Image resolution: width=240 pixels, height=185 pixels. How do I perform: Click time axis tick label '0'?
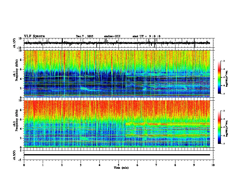(24, 165)
